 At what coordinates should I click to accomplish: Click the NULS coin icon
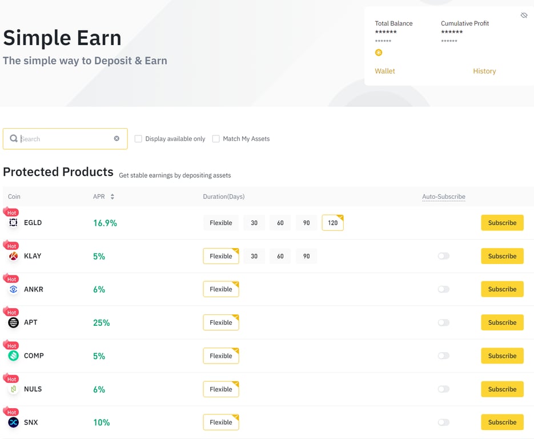point(13,389)
